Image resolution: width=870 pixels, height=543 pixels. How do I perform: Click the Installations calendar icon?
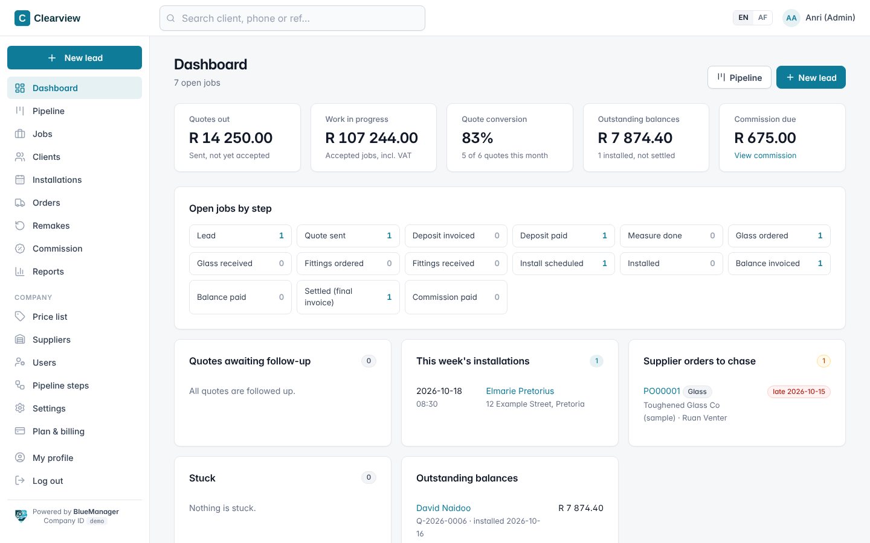(x=20, y=180)
